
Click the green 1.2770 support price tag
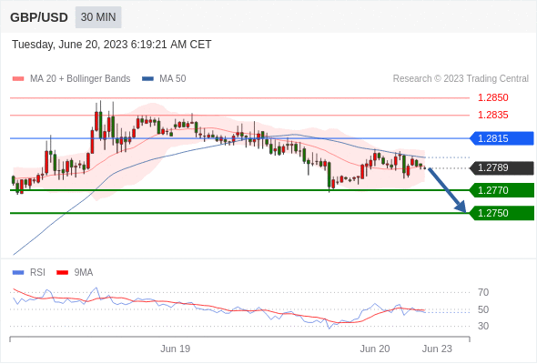502,190
